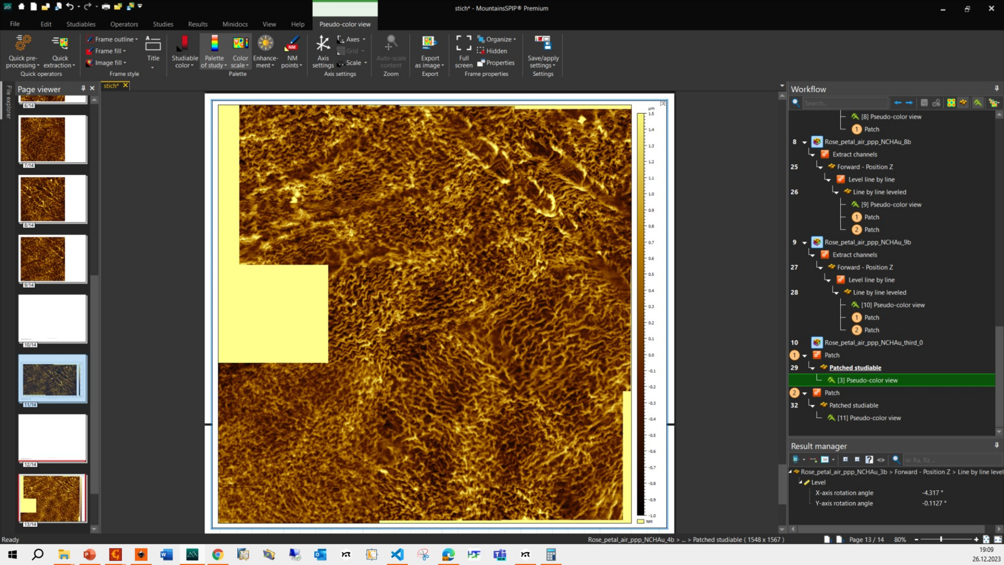
Task: Open Organize dropdown
Action: point(496,39)
